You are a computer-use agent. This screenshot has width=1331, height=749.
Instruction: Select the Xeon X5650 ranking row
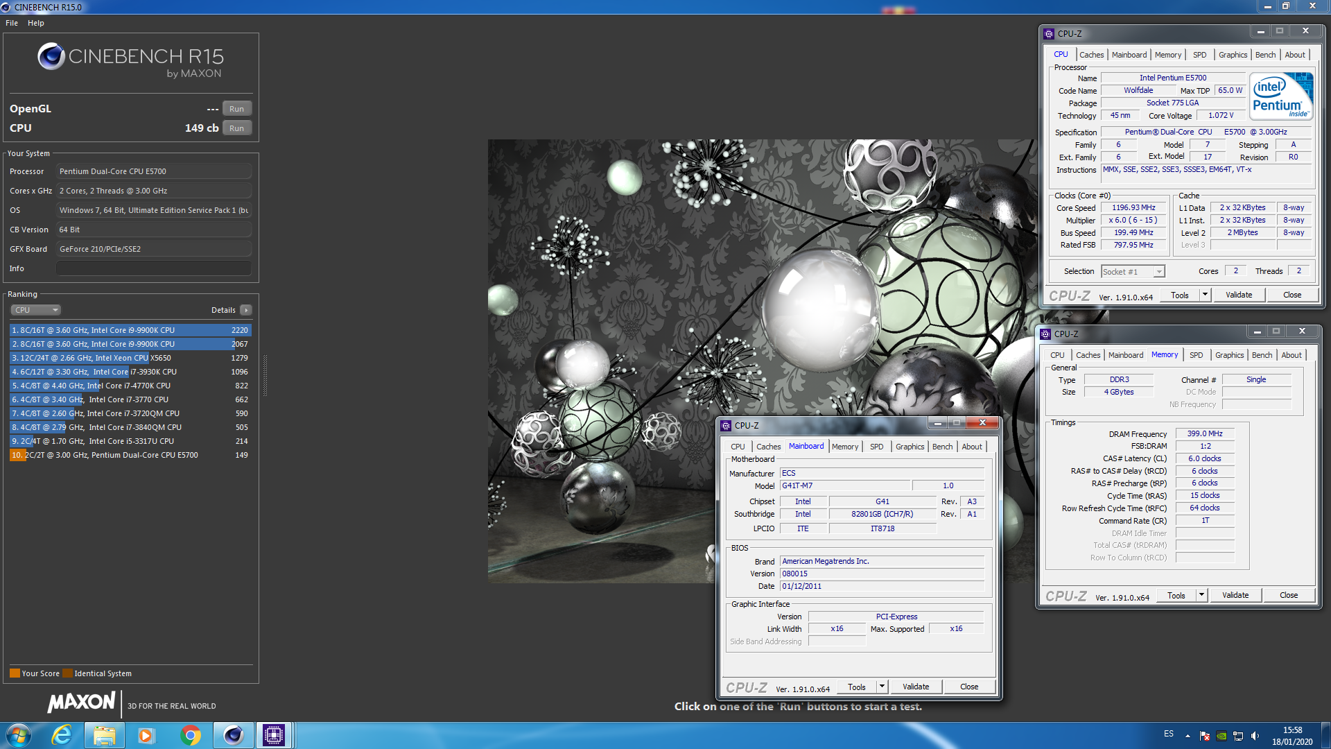coord(130,358)
